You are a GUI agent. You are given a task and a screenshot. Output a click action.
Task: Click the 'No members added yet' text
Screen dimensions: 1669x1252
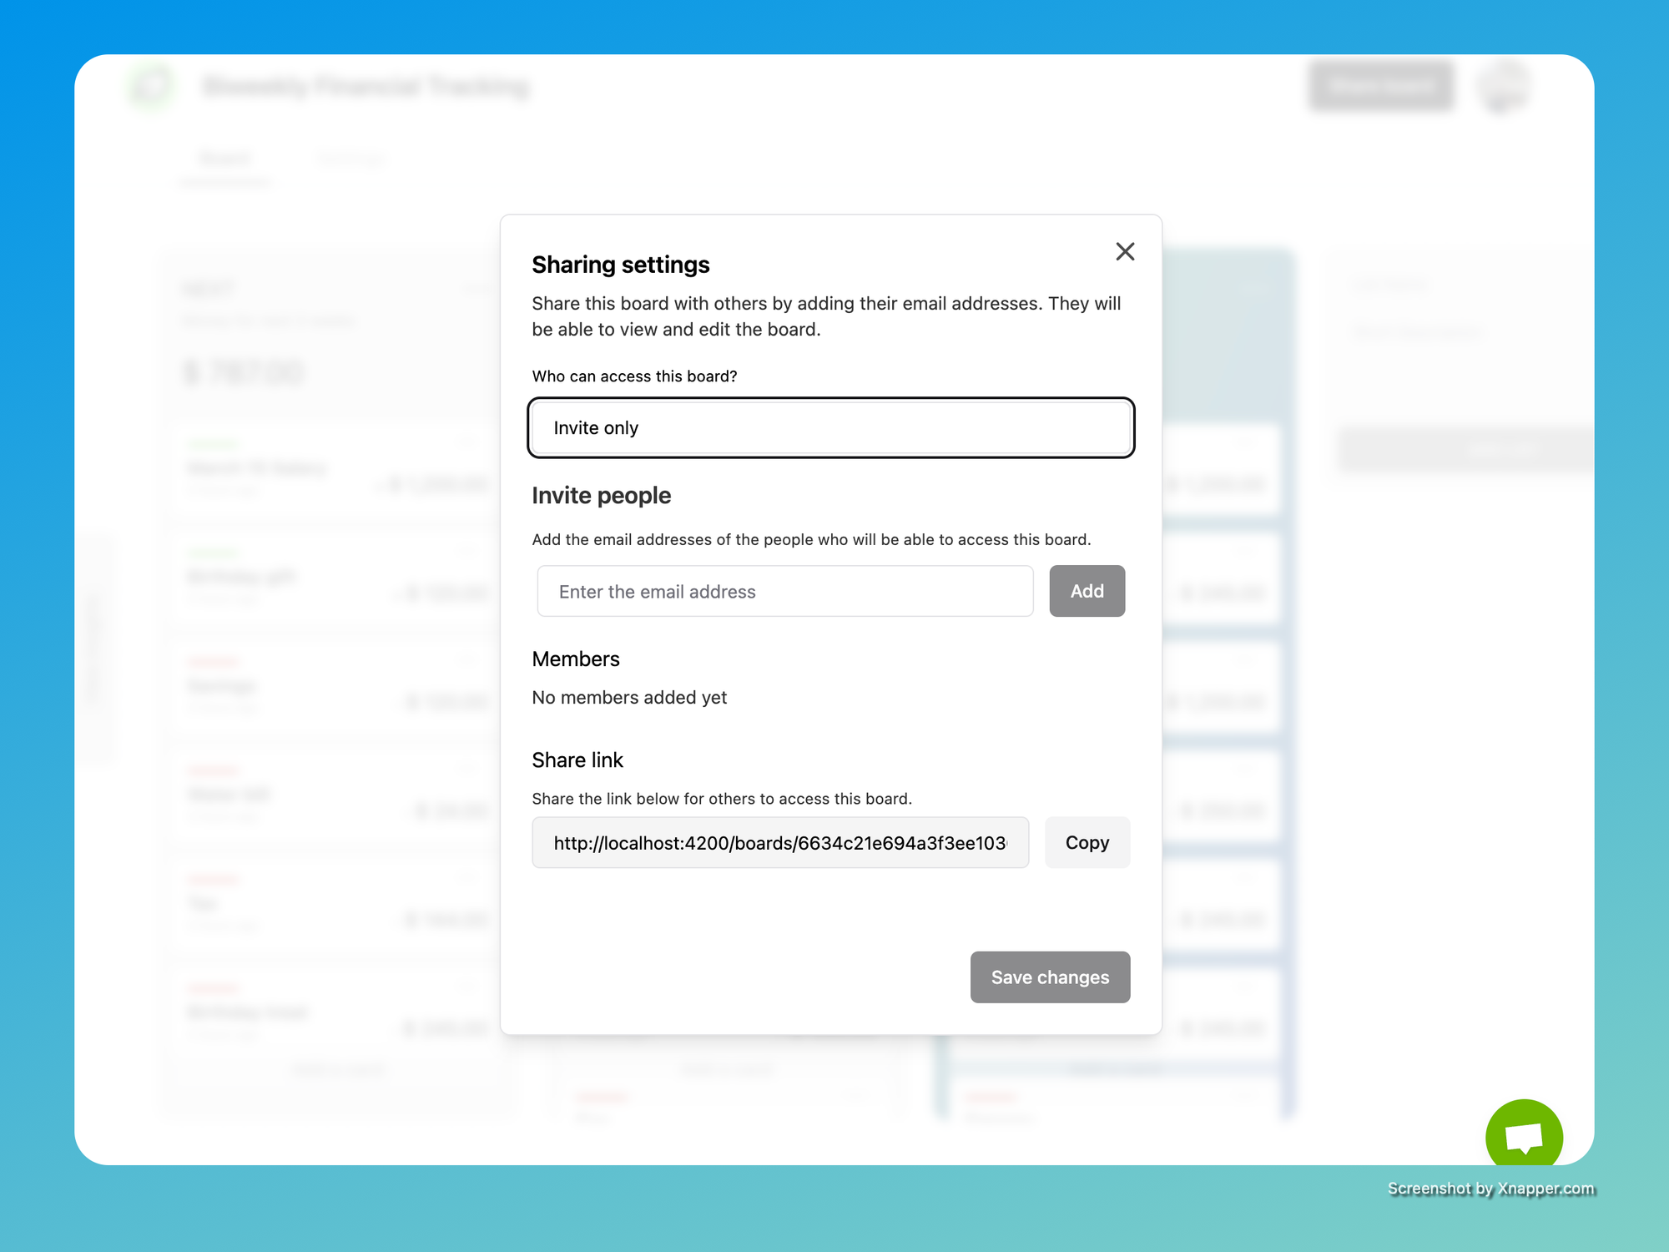[629, 698]
